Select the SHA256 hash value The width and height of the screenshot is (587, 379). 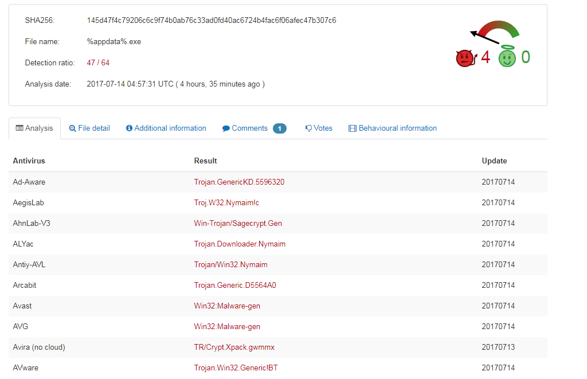tap(212, 20)
